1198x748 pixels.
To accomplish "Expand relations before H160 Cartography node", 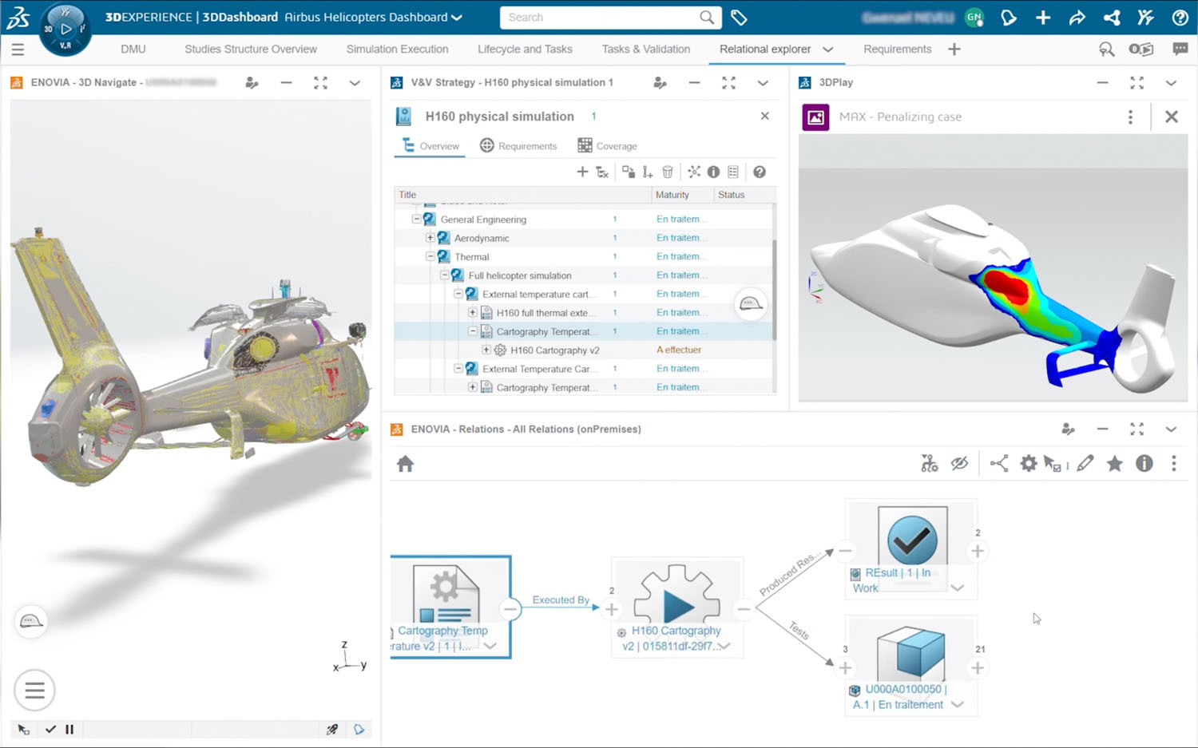I will (612, 609).
